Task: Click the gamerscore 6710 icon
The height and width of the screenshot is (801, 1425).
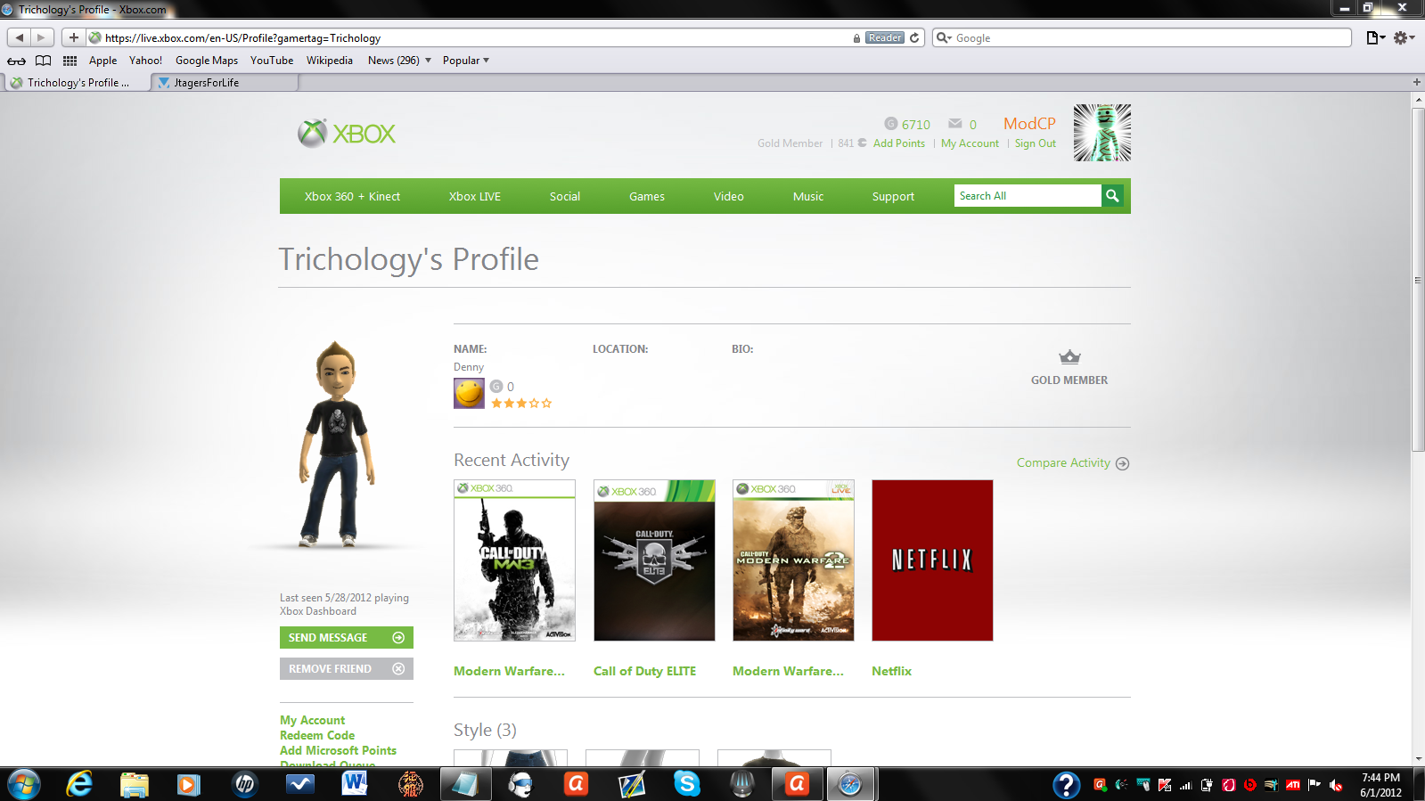Action: 891,124
